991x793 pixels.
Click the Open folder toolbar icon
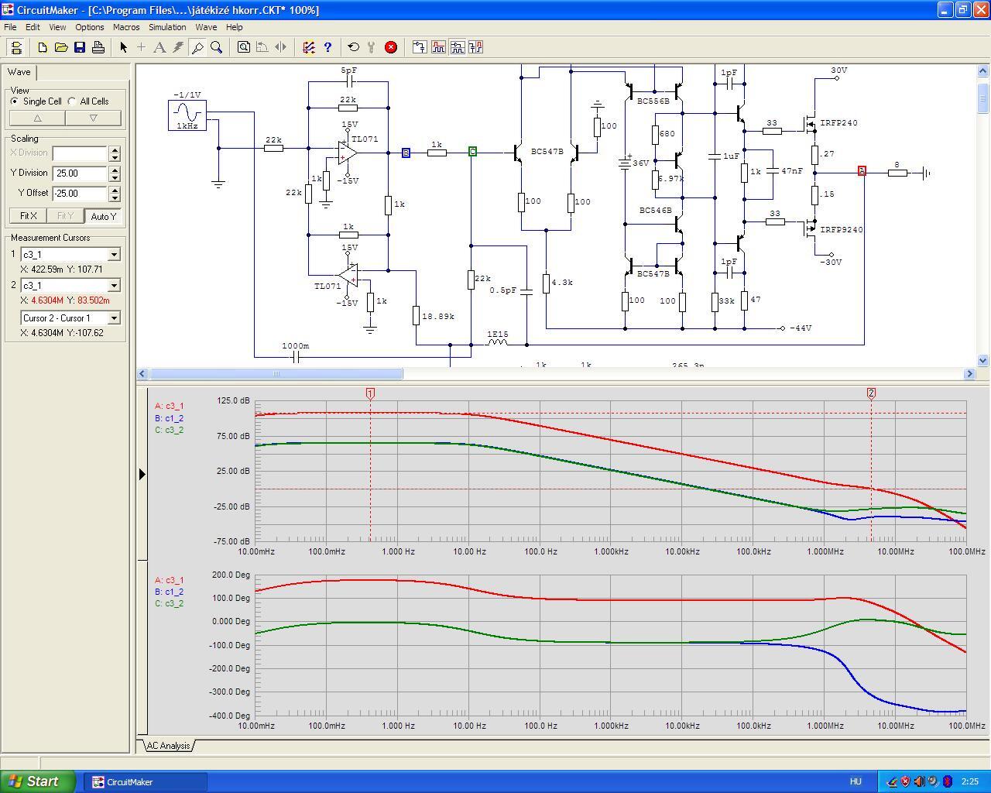pyautogui.click(x=61, y=47)
